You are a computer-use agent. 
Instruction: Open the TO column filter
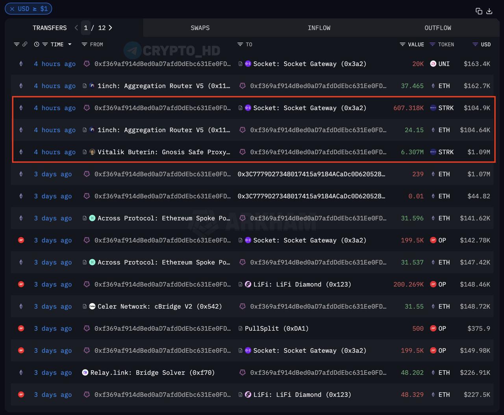coord(240,44)
